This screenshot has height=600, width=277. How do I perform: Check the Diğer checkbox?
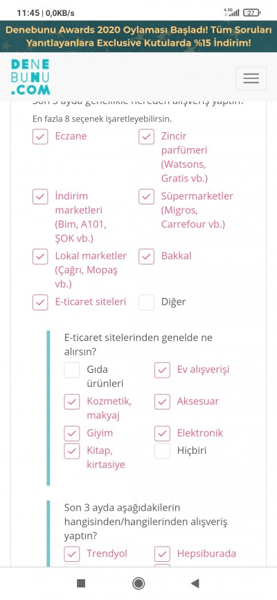(x=146, y=302)
